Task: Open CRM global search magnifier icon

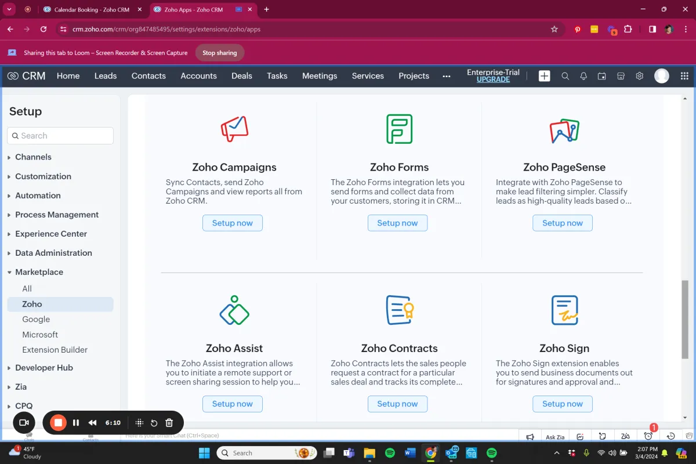Action: click(565, 76)
